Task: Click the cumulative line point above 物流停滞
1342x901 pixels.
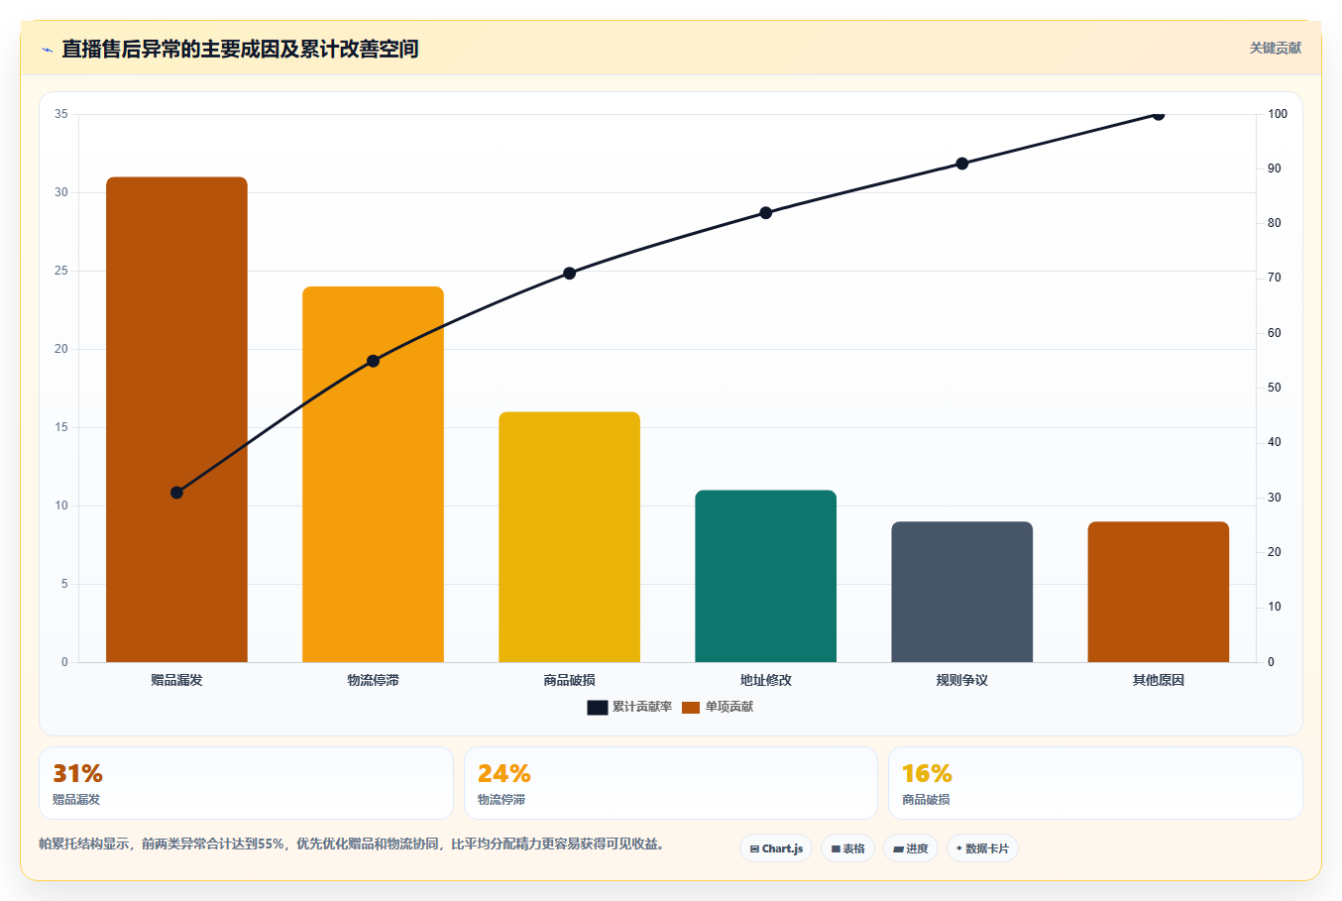Action: click(x=373, y=361)
